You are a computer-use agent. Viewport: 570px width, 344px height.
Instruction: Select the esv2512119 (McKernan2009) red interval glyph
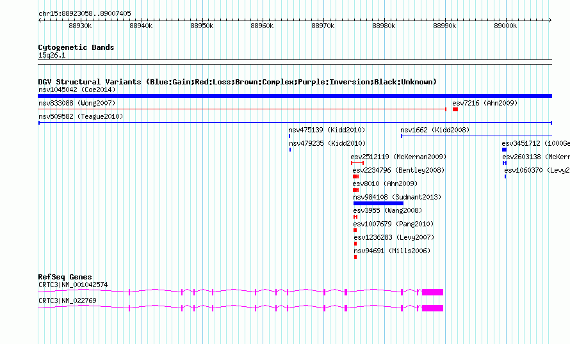click(x=357, y=163)
